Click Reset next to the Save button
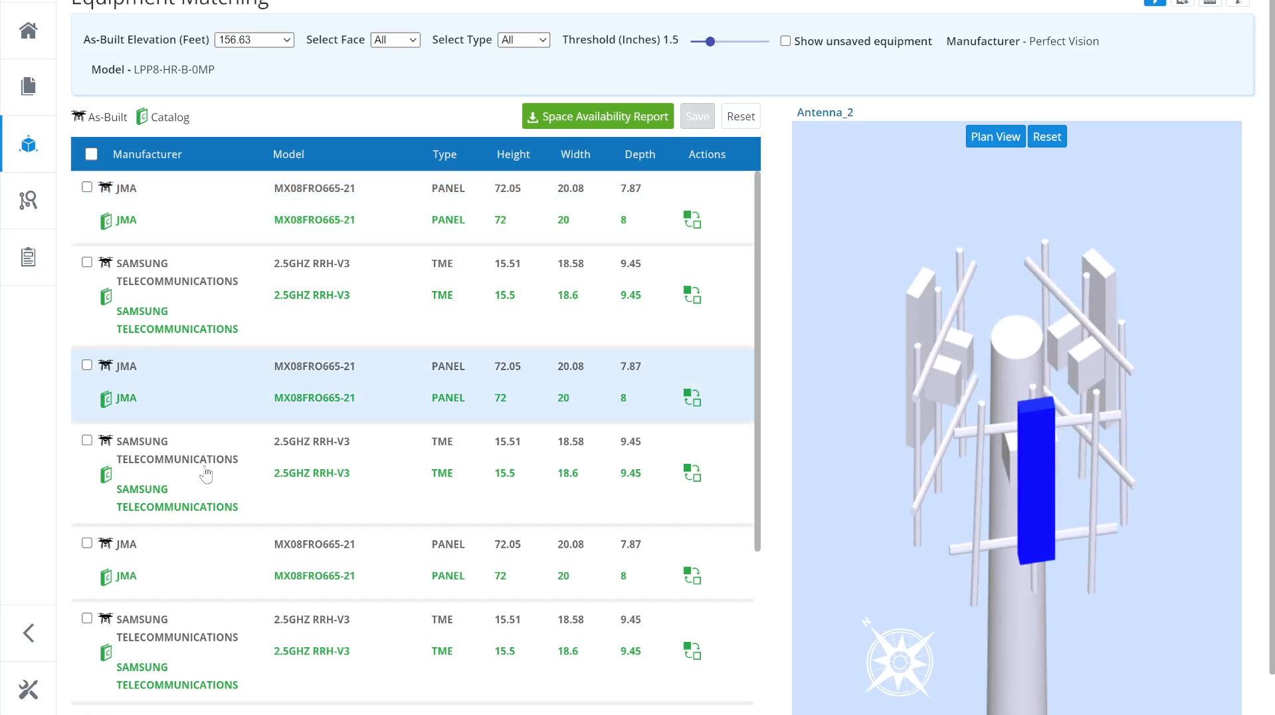Image resolution: width=1275 pixels, height=715 pixels. 741,116
